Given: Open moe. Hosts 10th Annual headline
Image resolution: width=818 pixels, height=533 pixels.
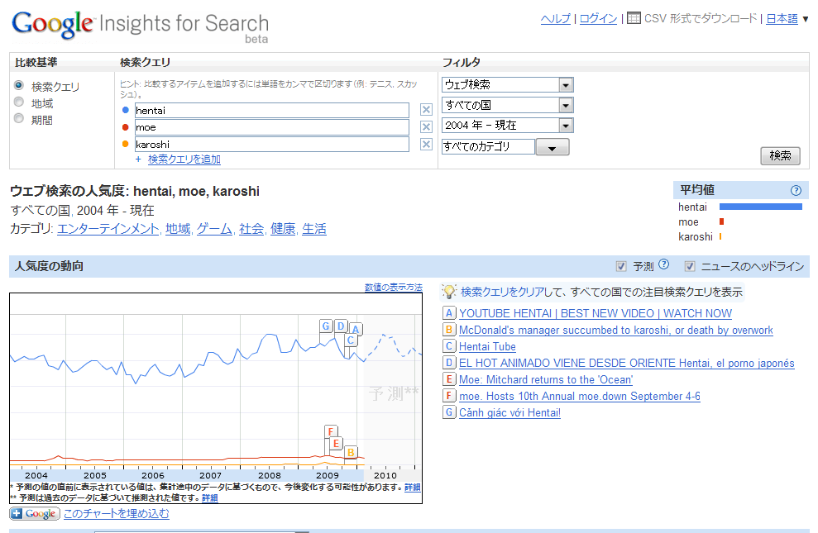Looking at the screenshot, I should [x=580, y=396].
